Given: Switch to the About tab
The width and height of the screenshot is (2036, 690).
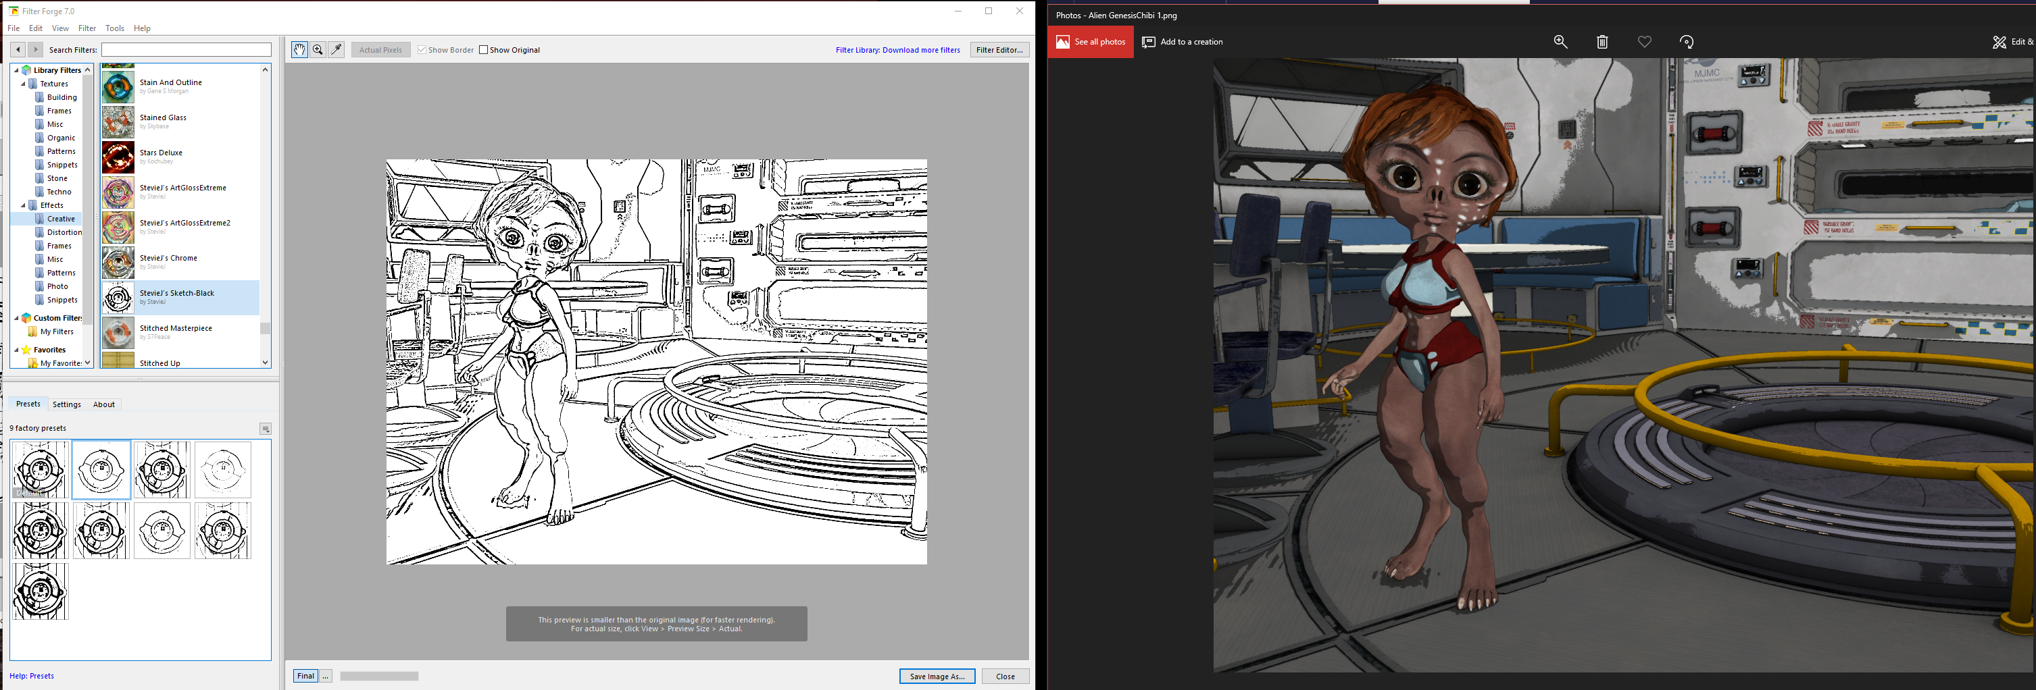Looking at the screenshot, I should (x=103, y=404).
